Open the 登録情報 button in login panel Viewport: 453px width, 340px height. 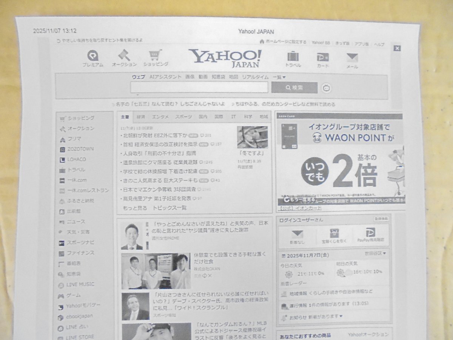pos(381,219)
